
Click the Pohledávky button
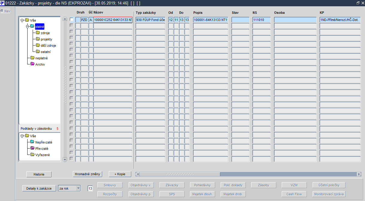point(202,185)
